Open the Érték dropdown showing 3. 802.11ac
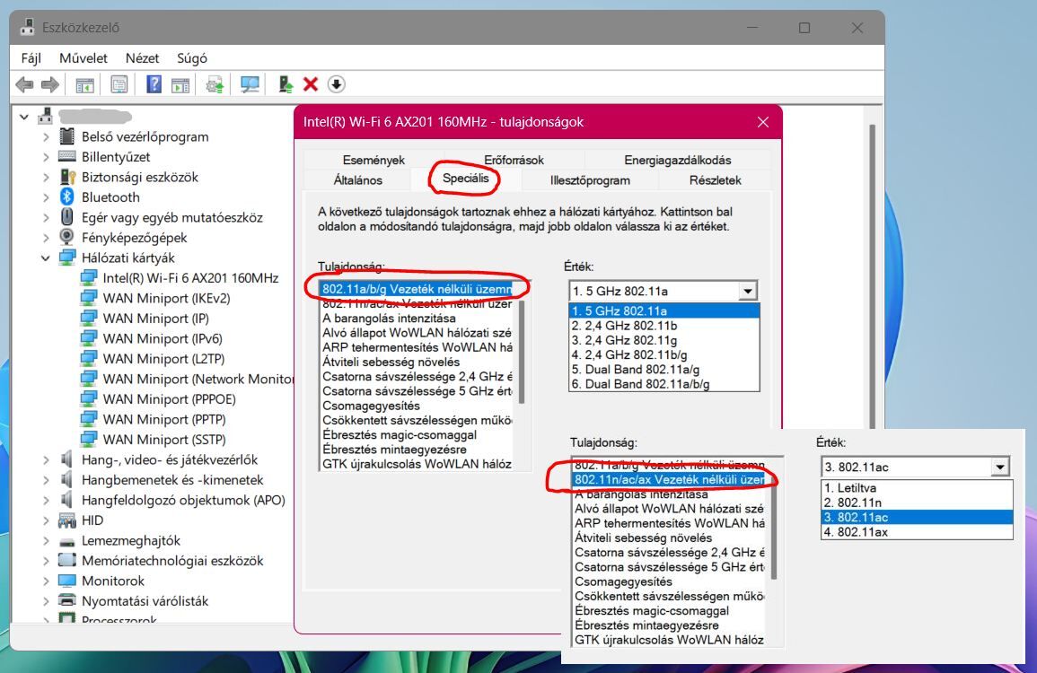This screenshot has width=1037, height=673. click(x=999, y=467)
